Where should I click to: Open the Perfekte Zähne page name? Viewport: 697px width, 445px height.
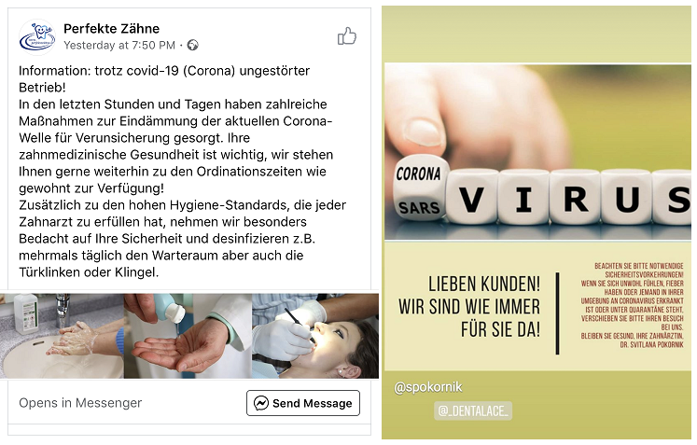pyautogui.click(x=111, y=28)
